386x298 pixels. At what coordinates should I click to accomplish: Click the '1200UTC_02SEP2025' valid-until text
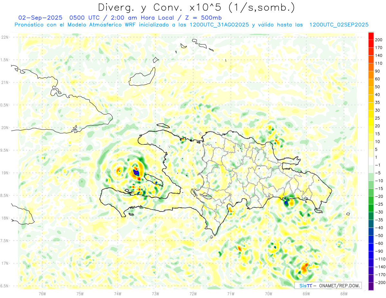click(339, 25)
